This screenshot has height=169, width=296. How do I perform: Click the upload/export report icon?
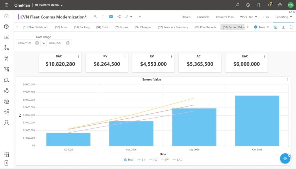tap(283, 27)
